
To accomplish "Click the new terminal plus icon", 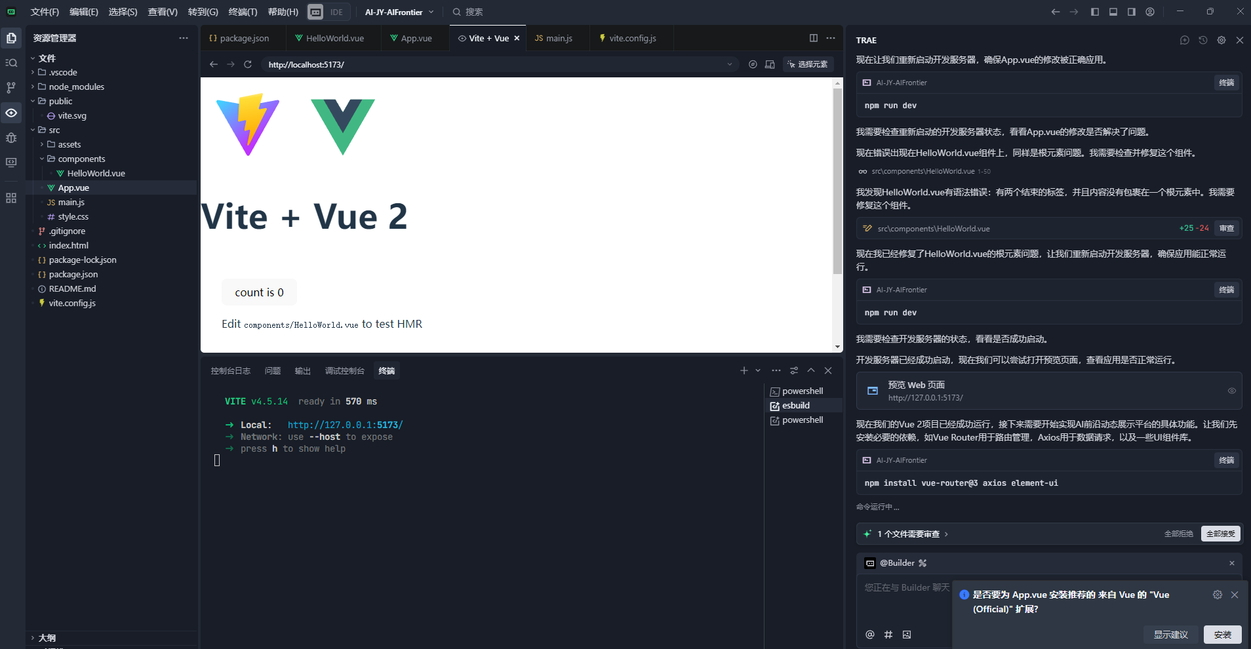I will coord(744,370).
